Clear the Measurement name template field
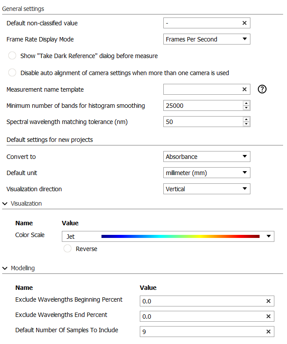The image size is (287, 344). tap(244, 89)
